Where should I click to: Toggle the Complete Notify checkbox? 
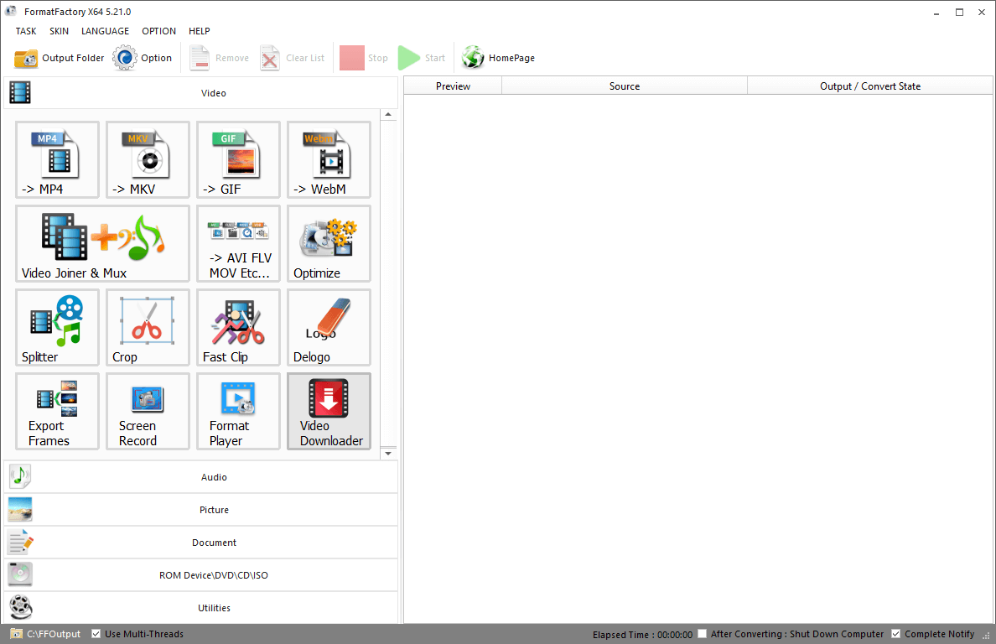pos(895,634)
